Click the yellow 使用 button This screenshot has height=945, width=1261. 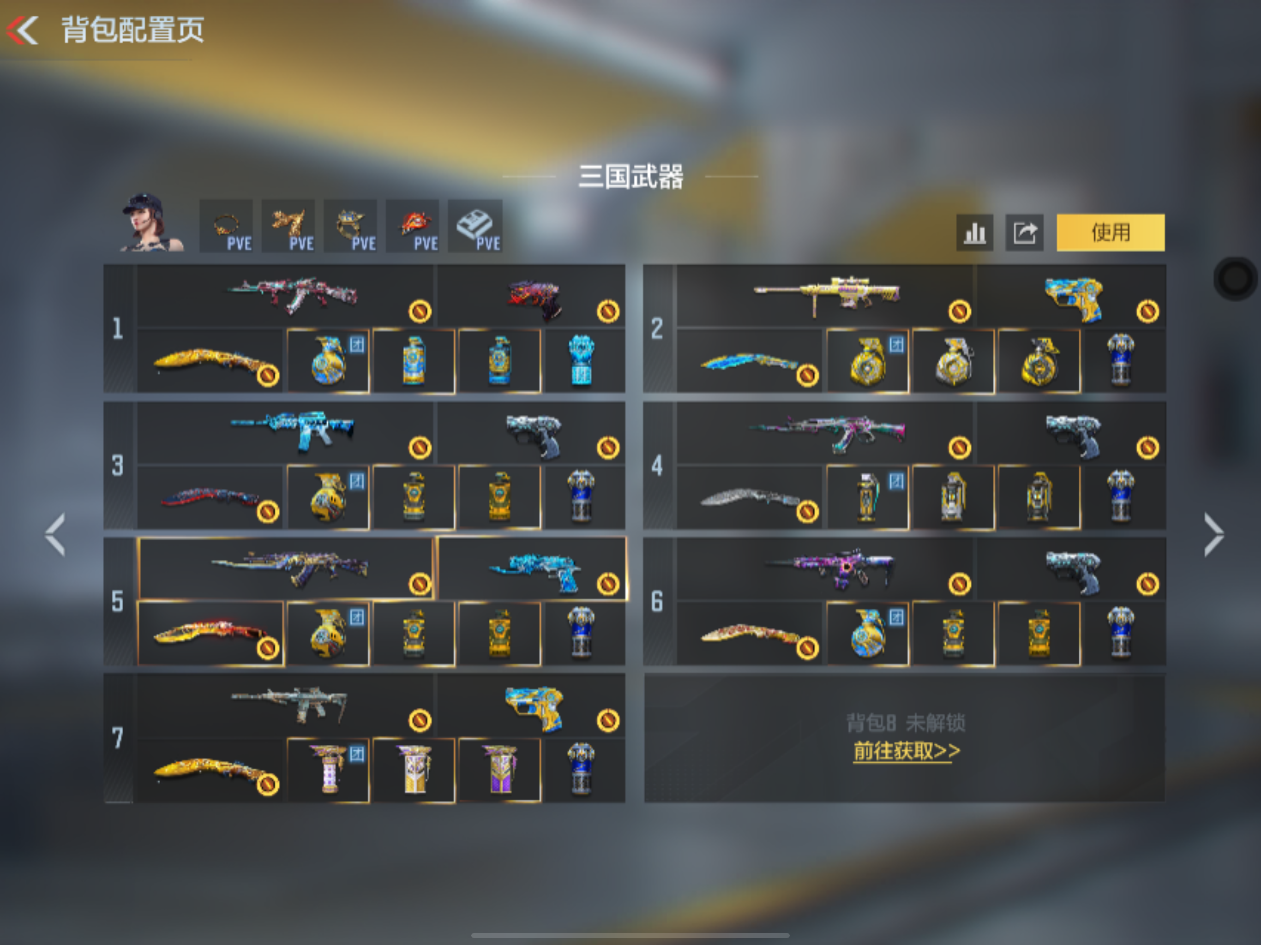point(1111,233)
